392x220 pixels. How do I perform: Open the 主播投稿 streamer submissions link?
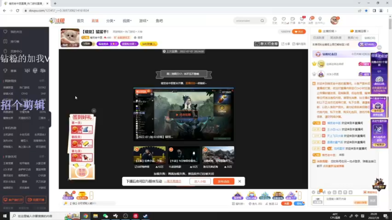327,31
